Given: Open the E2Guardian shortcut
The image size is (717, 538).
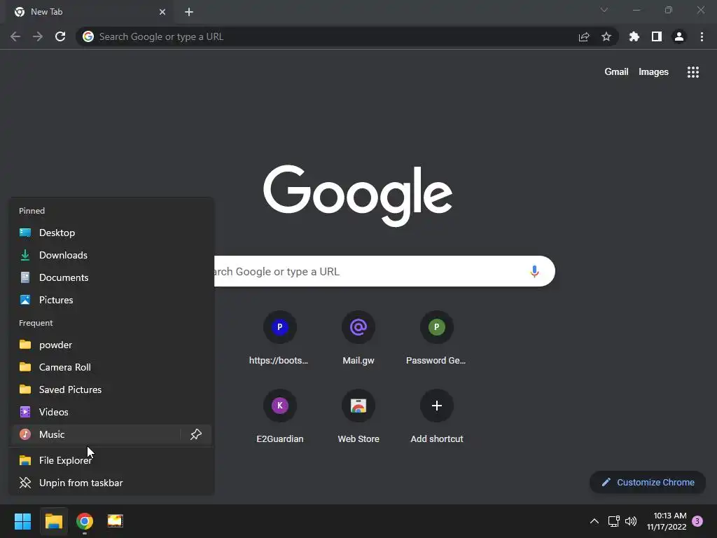Looking at the screenshot, I should point(280,417).
